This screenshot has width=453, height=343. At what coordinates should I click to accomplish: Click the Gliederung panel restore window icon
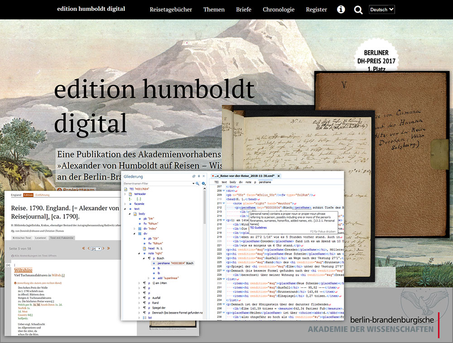pos(194,176)
